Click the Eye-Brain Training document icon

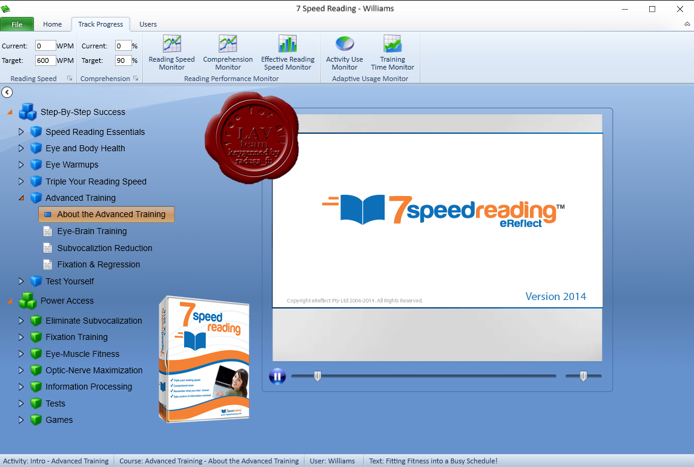click(47, 231)
